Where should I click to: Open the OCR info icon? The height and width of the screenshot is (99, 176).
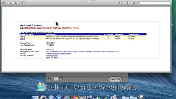[x=52, y=78]
